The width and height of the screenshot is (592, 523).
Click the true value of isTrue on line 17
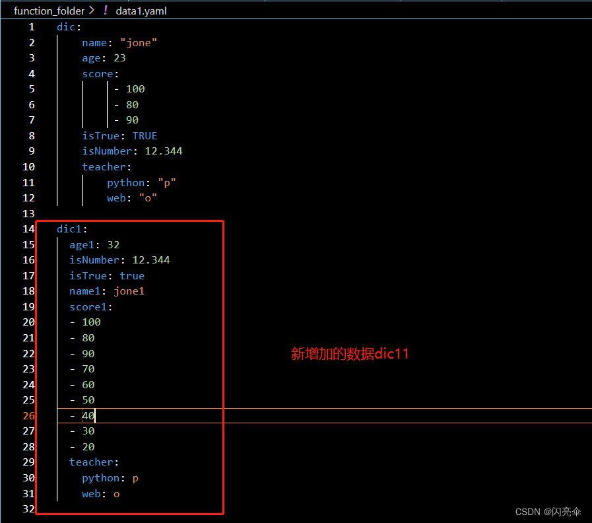coord(132,275)
